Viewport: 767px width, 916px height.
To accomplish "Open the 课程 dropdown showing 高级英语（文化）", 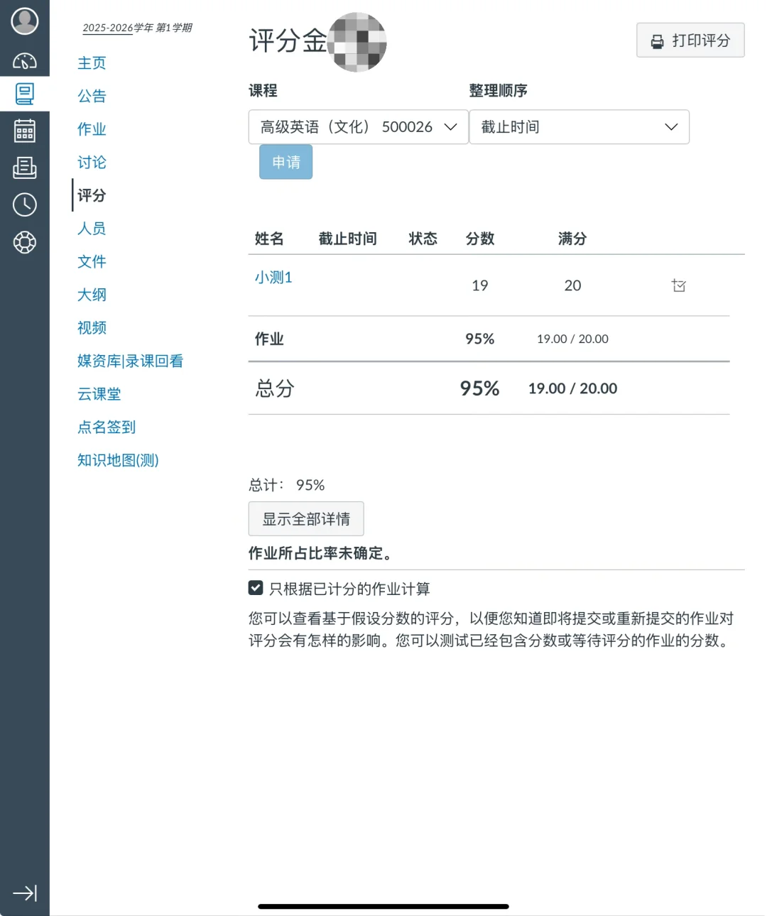I will tap(357, 127).
